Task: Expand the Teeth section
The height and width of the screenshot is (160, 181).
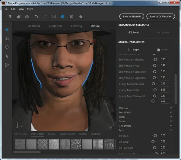Action: click(x=171, y=117)
